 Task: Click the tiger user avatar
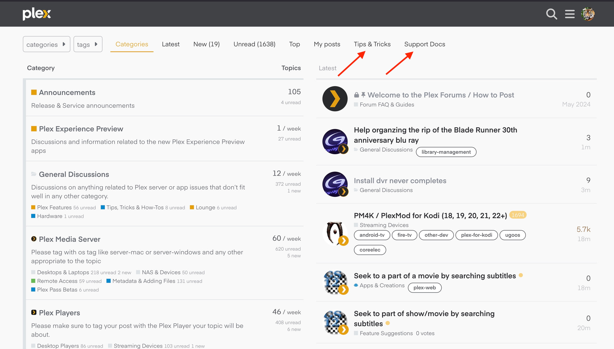588,14
